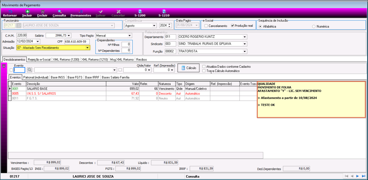Select the Eventos sub-tab
Image resolution: width=368 pixels, height=180 pixels.
coord(16,77)
